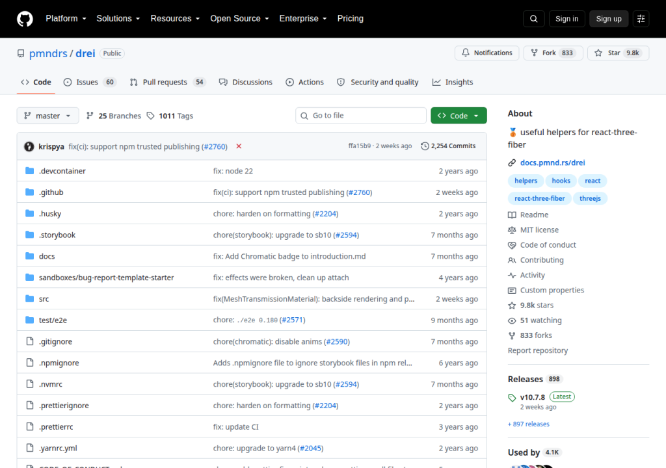This screenshot has height=468, width=666.
Task: Open MIT license link
Action: click(x=533, y=229)
